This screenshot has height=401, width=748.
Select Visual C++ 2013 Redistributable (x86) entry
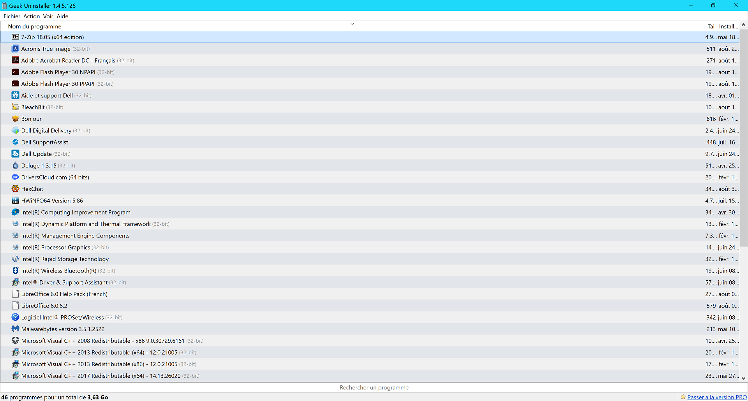click(x=370, y=364)
